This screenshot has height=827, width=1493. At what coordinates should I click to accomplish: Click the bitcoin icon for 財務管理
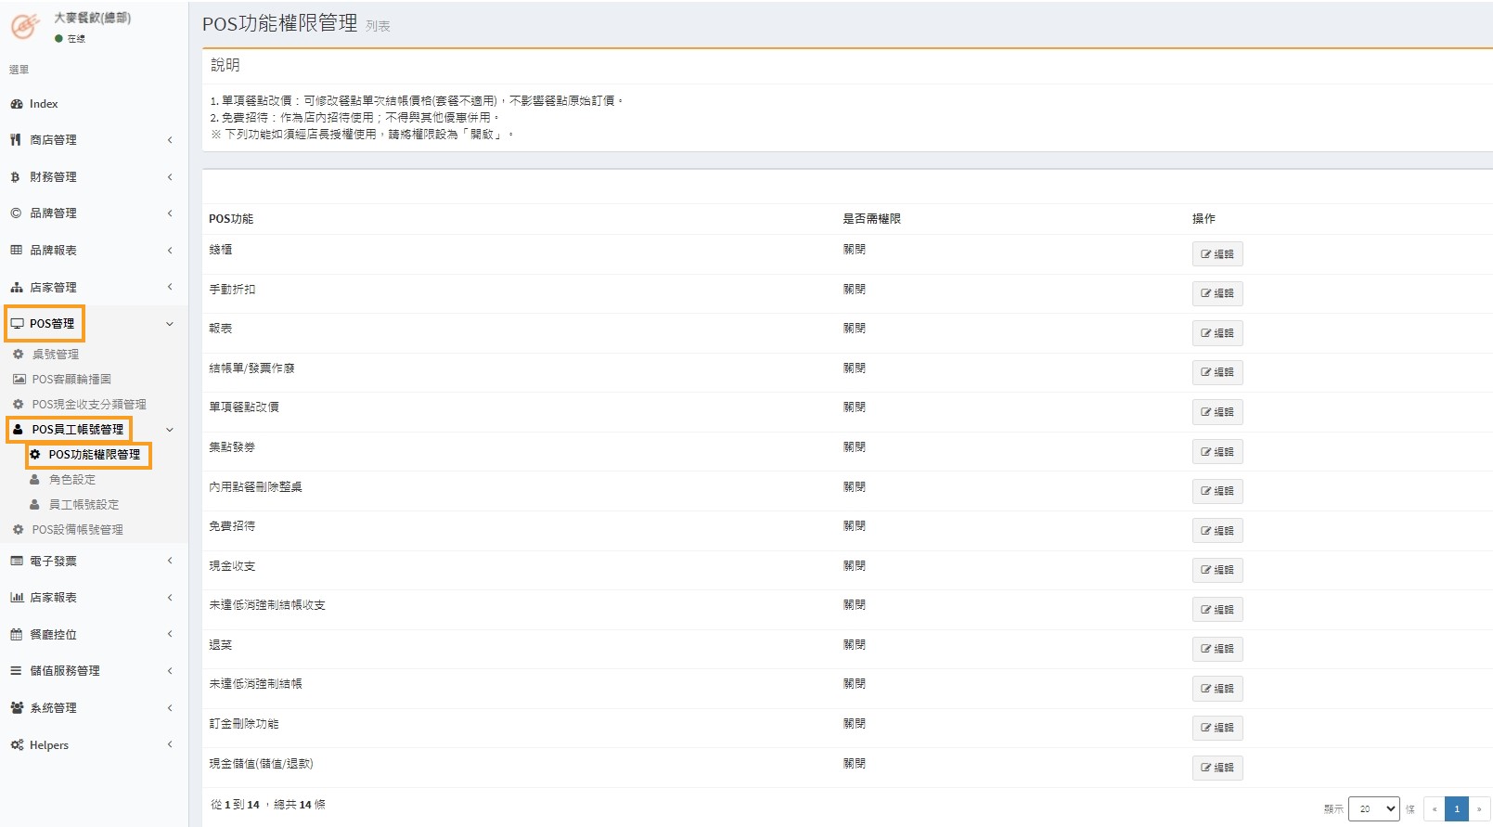[x=16, y=177]
